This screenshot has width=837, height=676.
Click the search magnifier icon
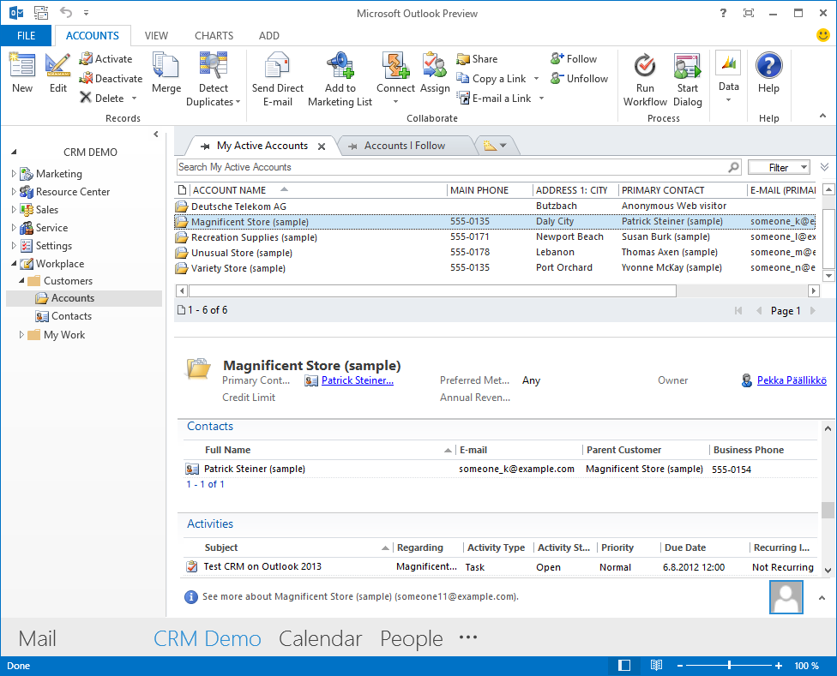coord(734,167)
